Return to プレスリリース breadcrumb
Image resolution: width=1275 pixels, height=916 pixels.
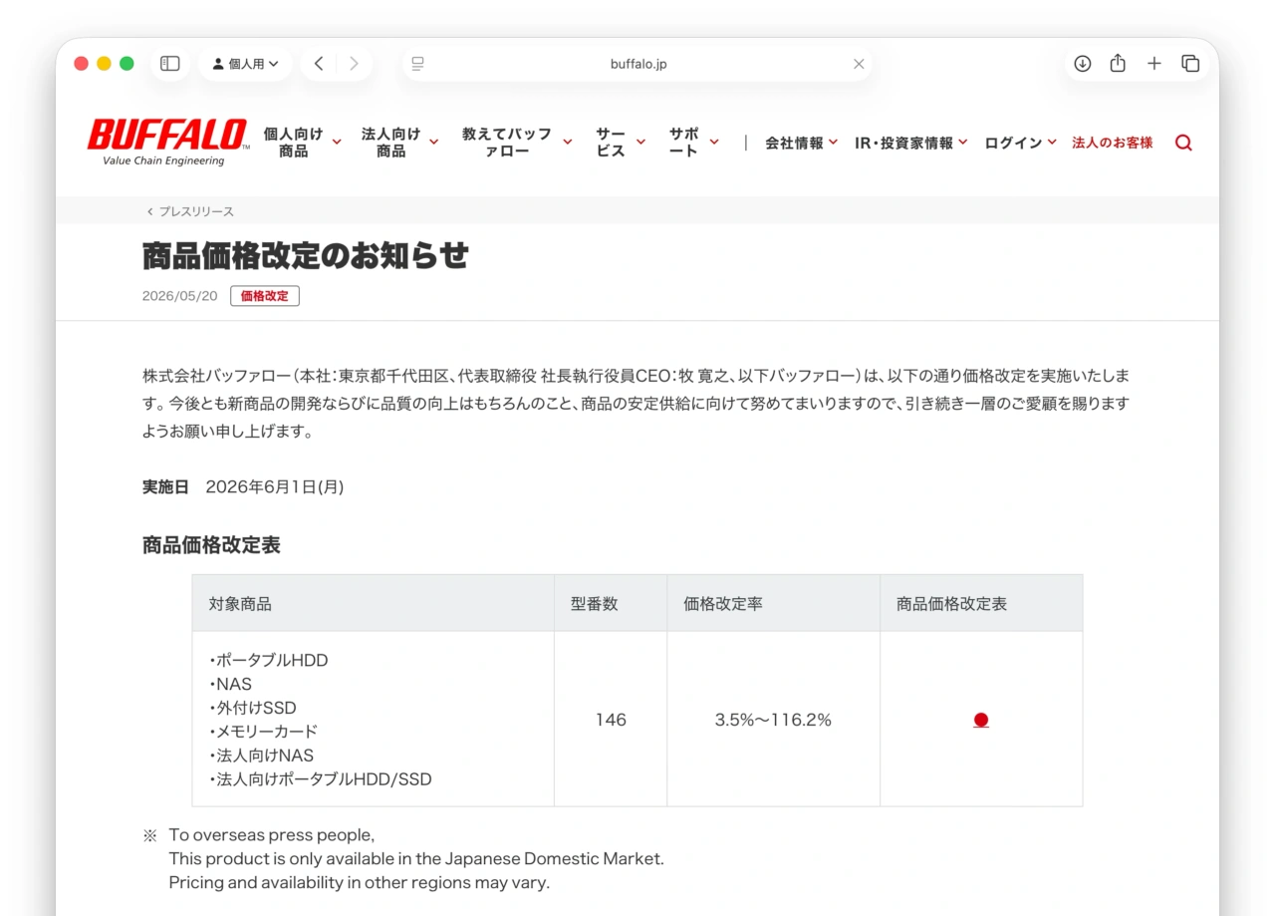[190, 211]
